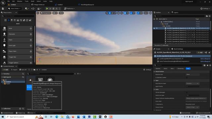This screenshot has height=119, width=212.
Task: Click the Outliner settings gear icon
Action: (210, 16)
